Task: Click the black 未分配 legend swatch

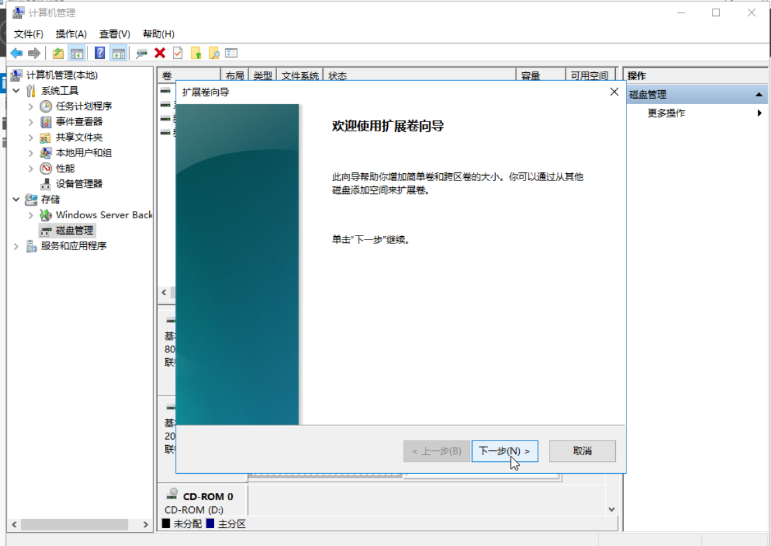Action: pyautogui.click(x=166, y=523)
